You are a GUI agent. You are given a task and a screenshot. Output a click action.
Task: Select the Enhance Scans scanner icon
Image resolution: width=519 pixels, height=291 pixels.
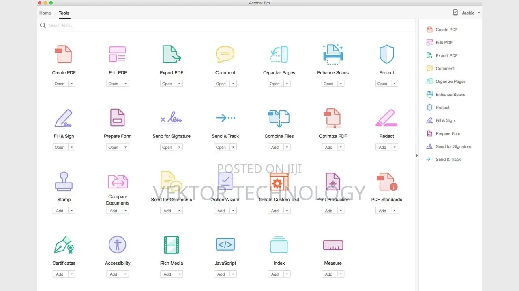[x=333, y=54]
